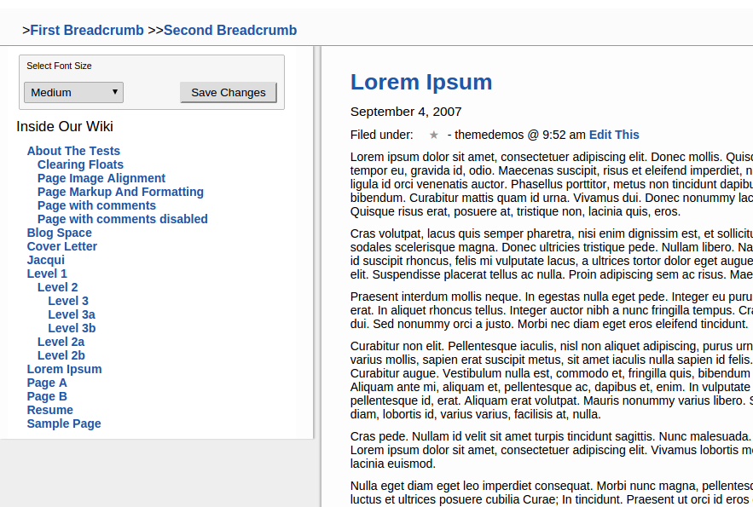Click the Save Changes button
This screenshot has width=753, height=507.
tap(229, 92)
